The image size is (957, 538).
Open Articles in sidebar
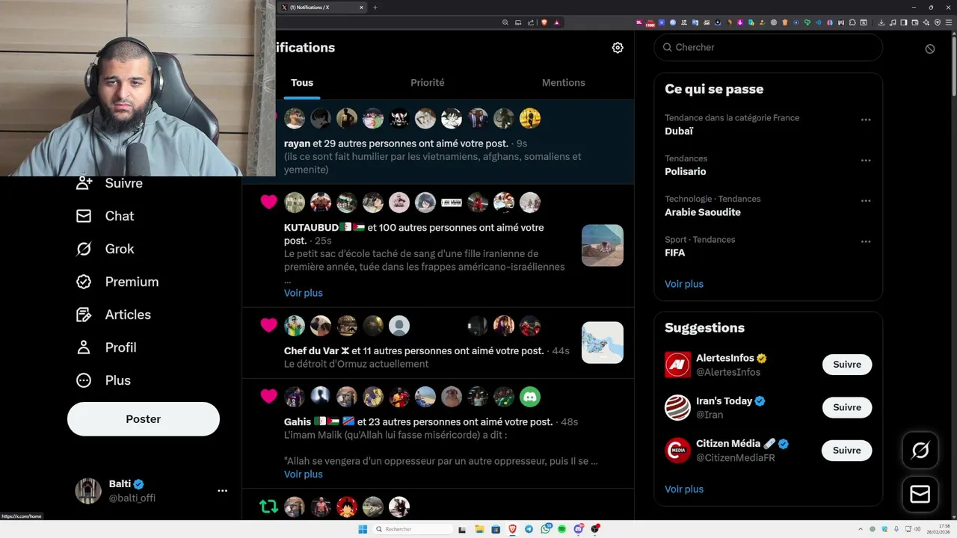point(113,315)
